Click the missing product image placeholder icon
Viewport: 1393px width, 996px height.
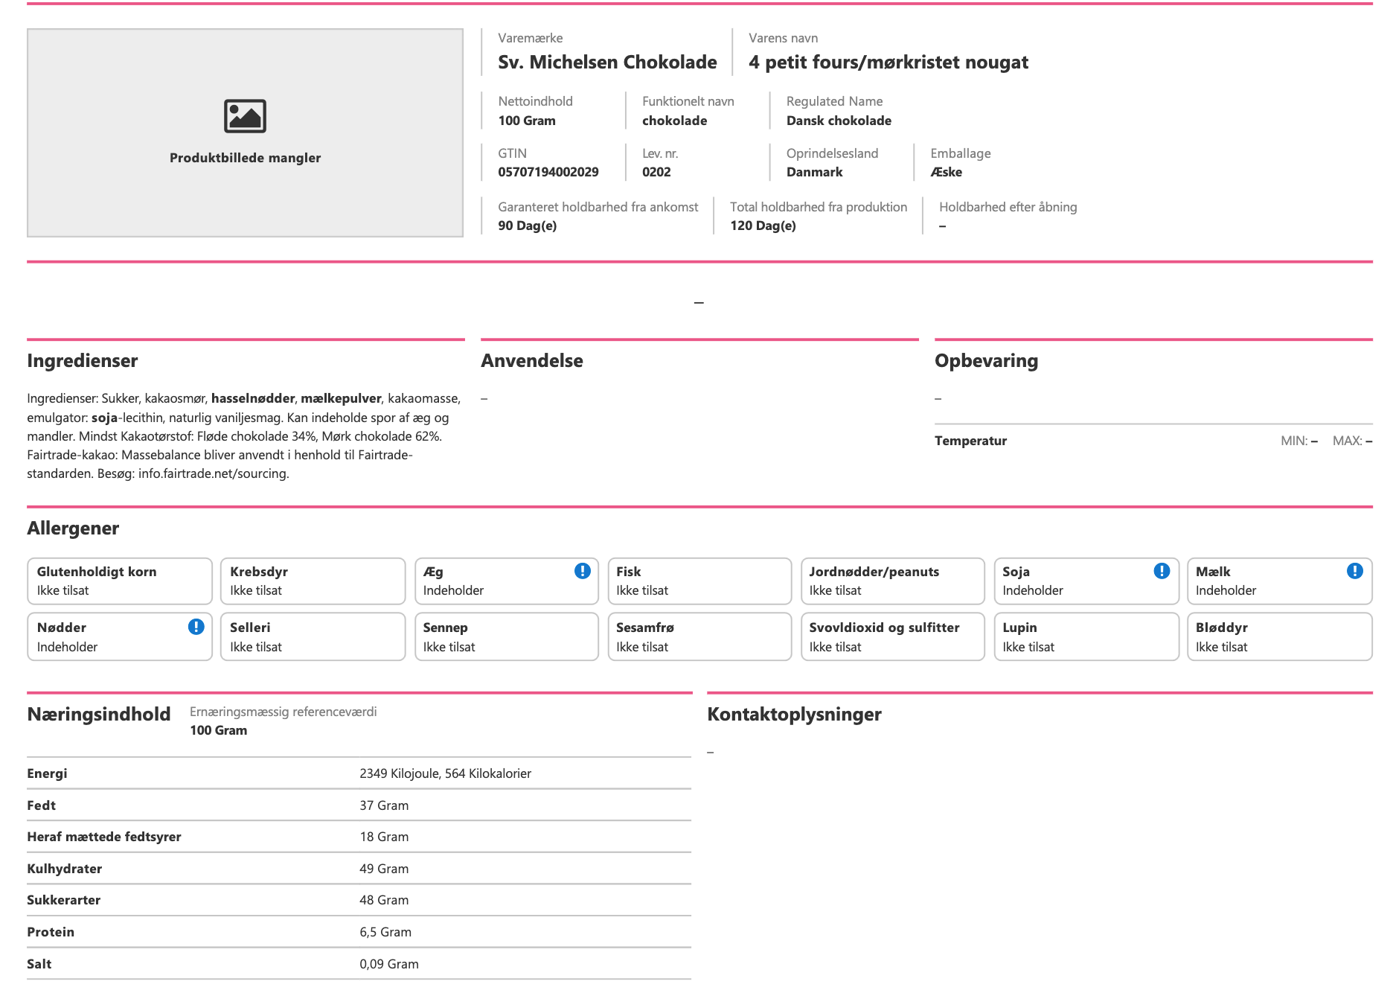245,116
